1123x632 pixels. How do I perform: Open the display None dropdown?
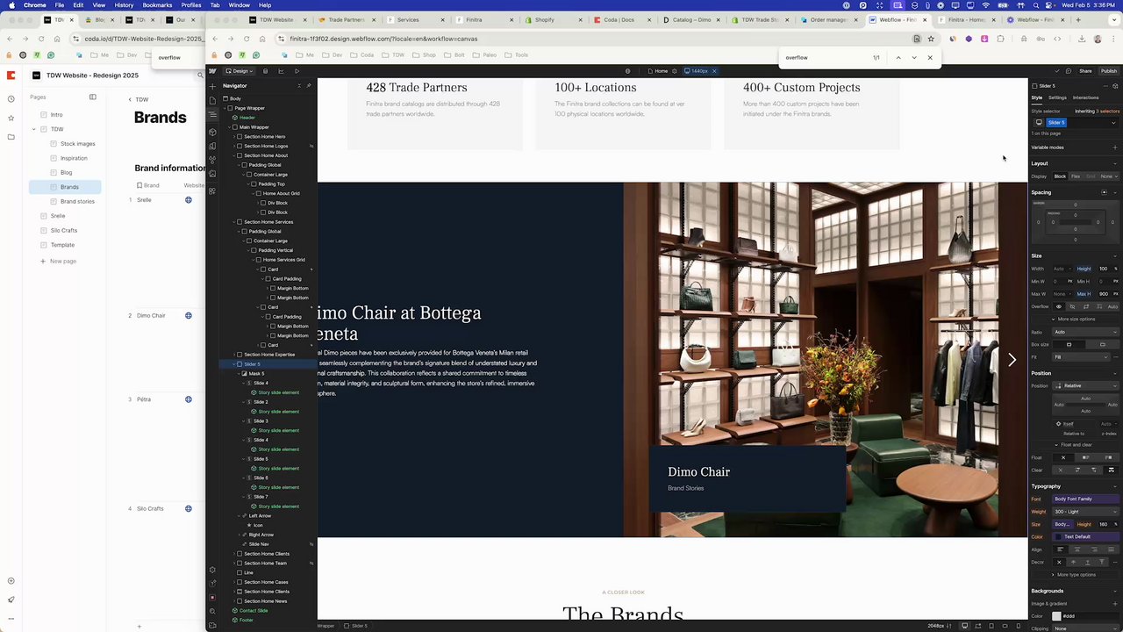[x=1109, y=176]
